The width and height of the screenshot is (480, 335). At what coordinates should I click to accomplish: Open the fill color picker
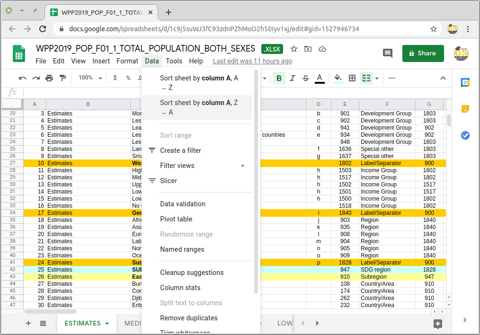pos(338,78)
